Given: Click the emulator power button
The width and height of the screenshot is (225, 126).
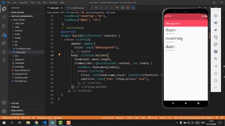Looking at the screenshot, I should point(216,15).
